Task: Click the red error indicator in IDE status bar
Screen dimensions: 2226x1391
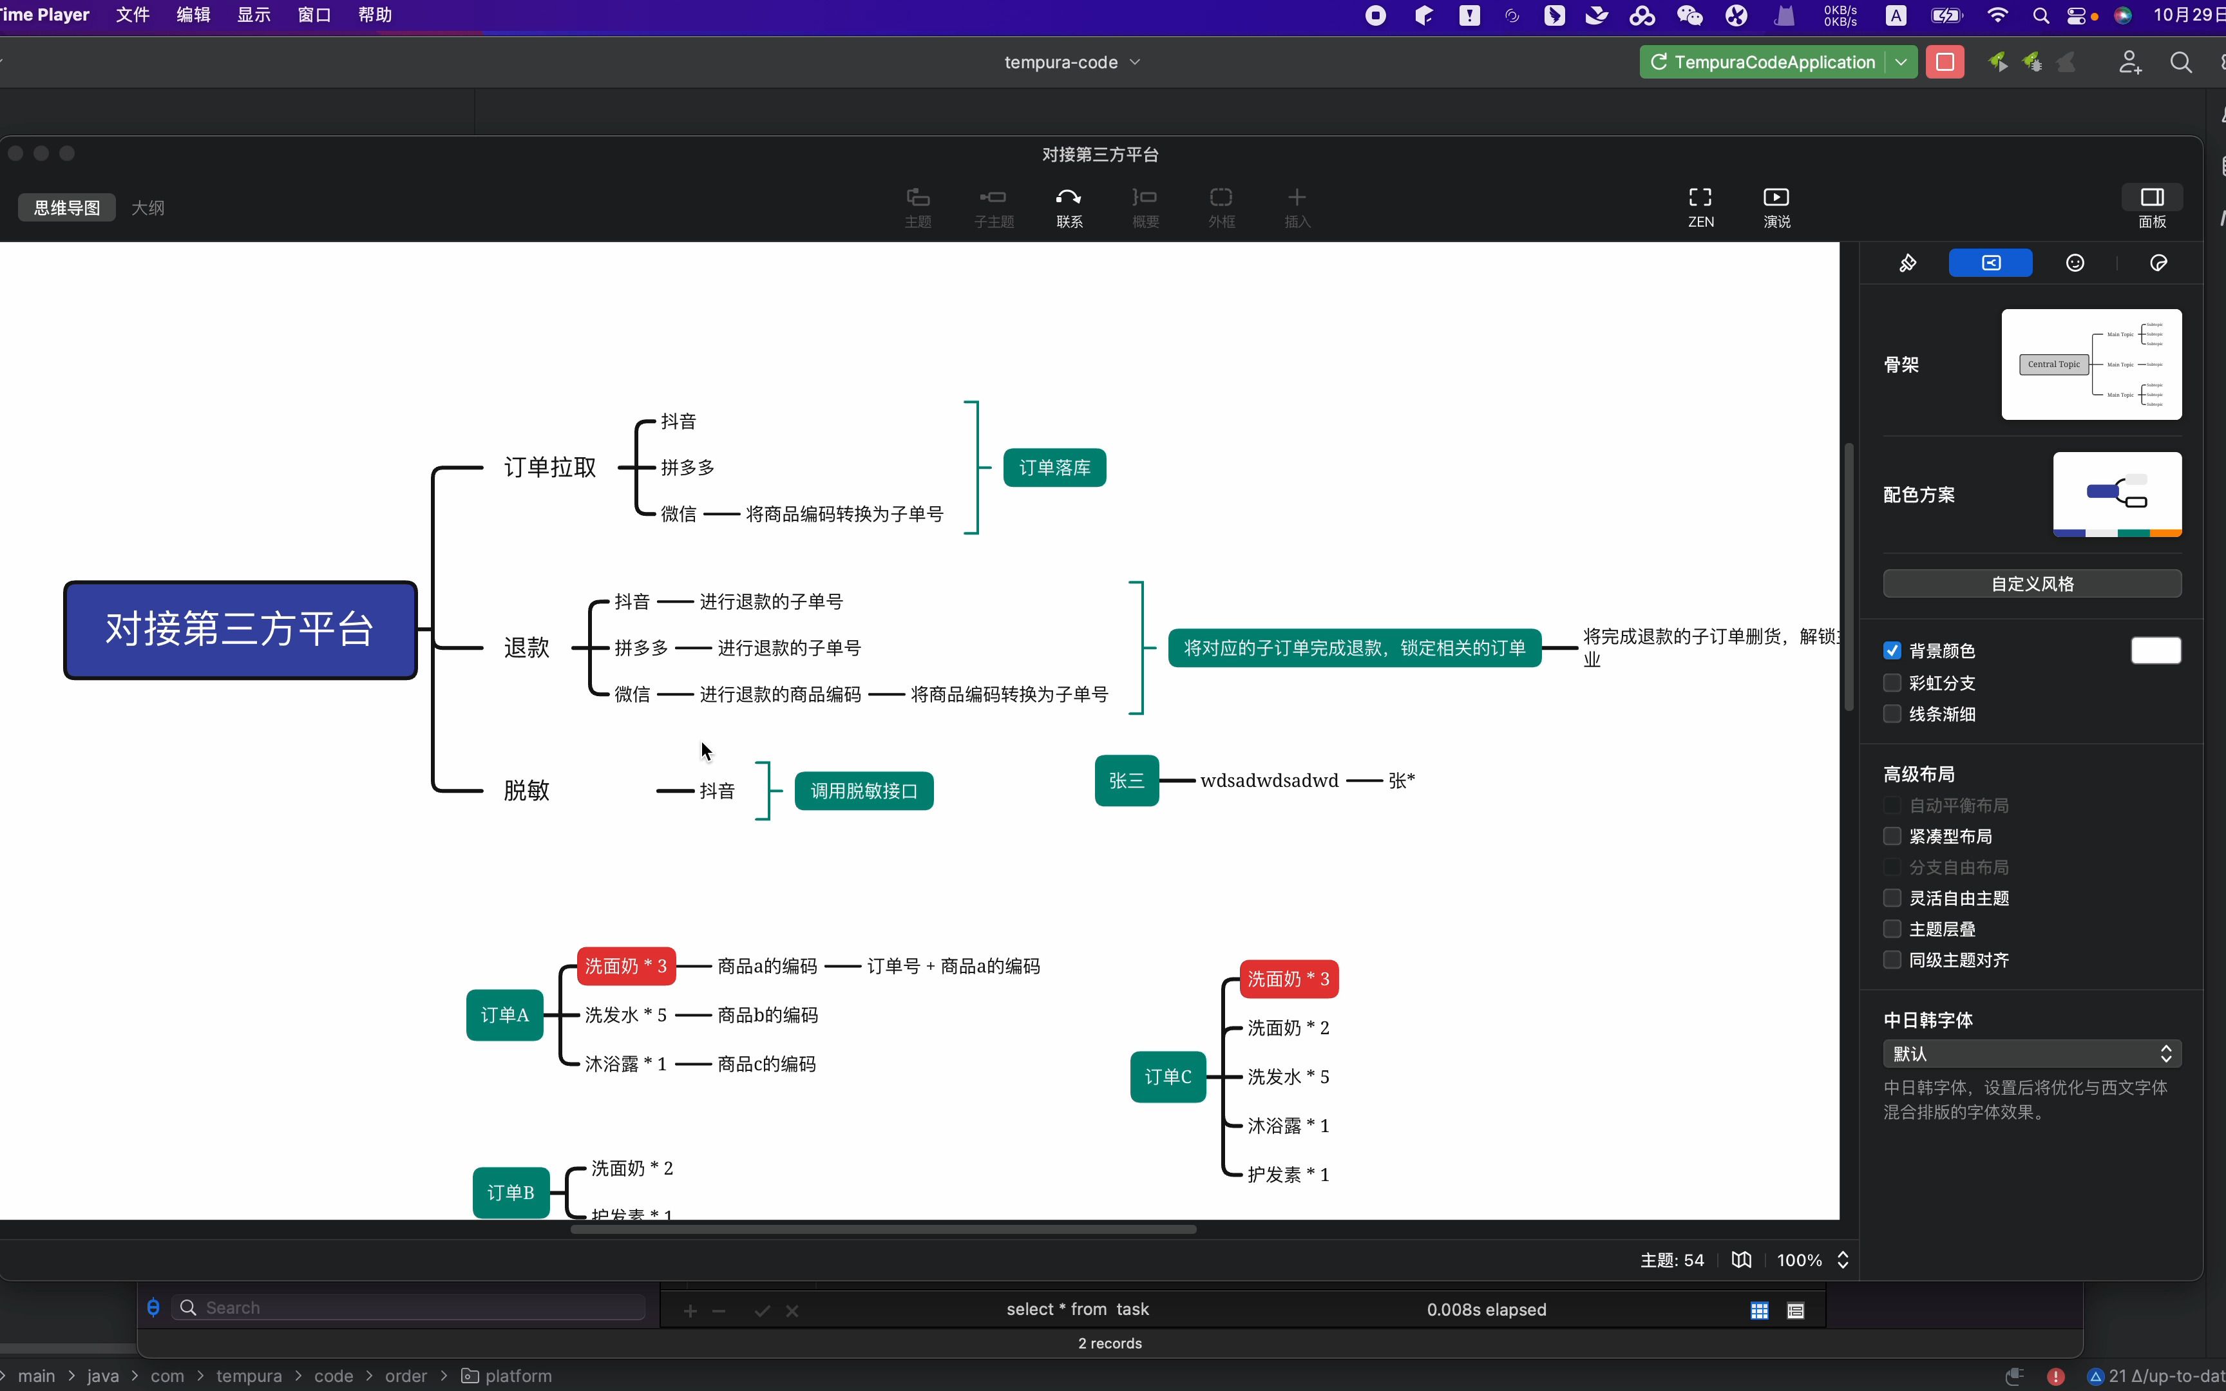Action: 2055,1376
